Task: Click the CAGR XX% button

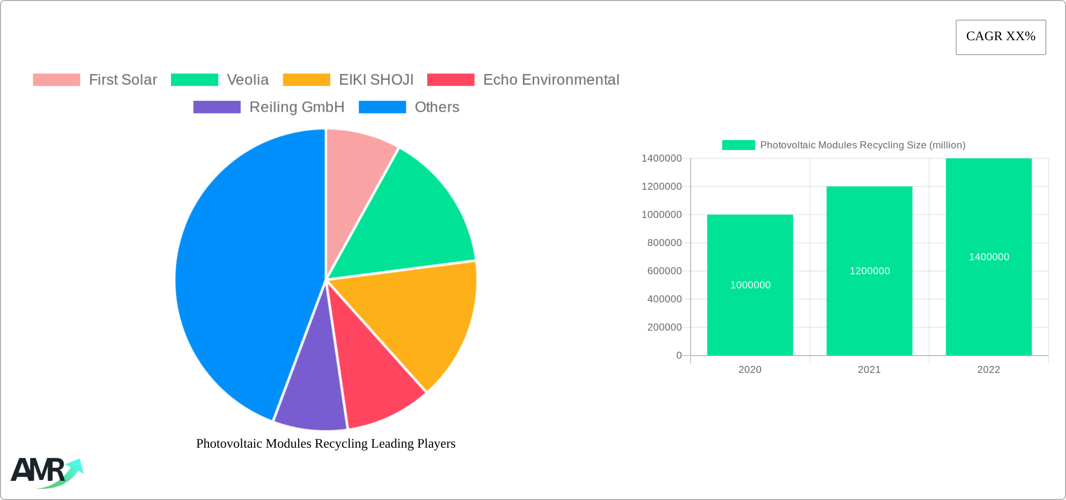Action: point(1000,36)
